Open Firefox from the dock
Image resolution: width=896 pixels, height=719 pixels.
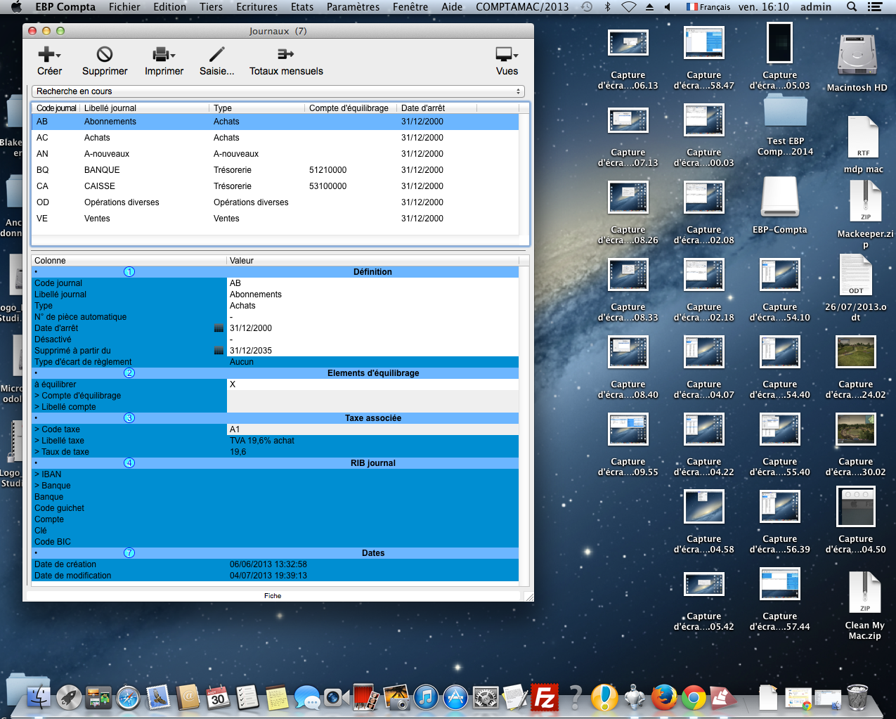664,697
